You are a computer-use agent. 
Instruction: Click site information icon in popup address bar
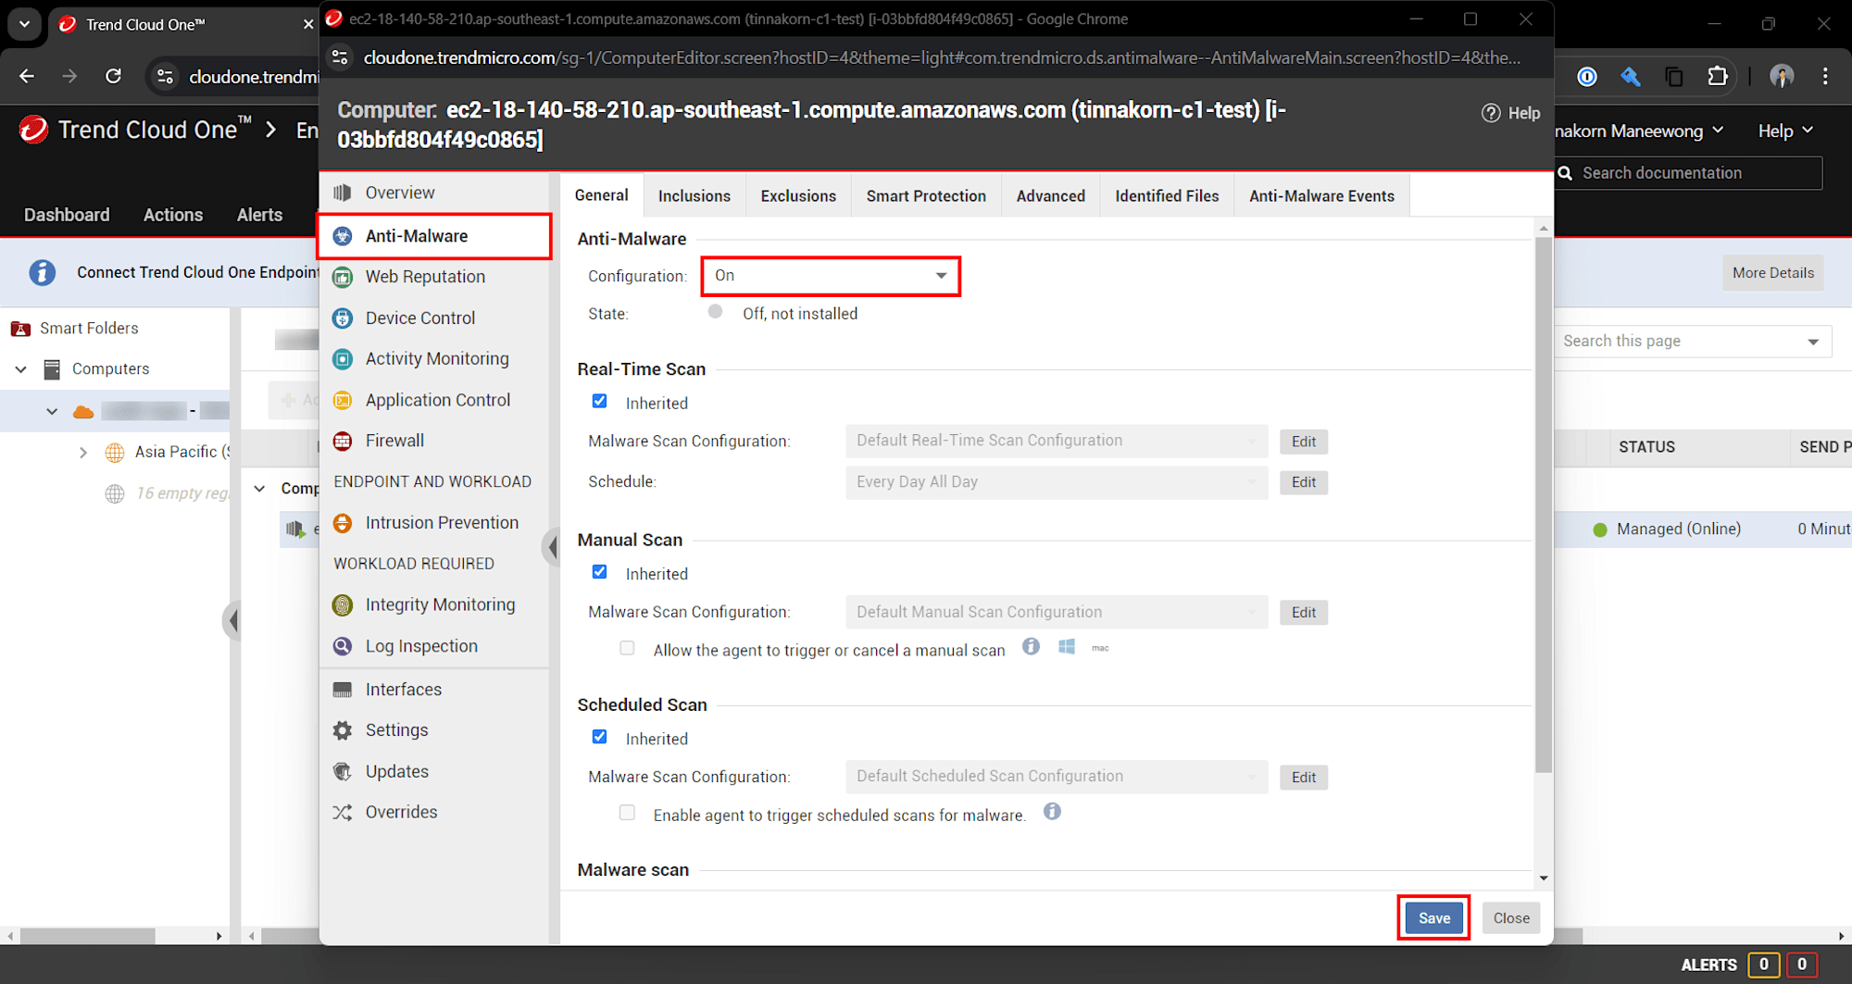[x=340, y=57]
